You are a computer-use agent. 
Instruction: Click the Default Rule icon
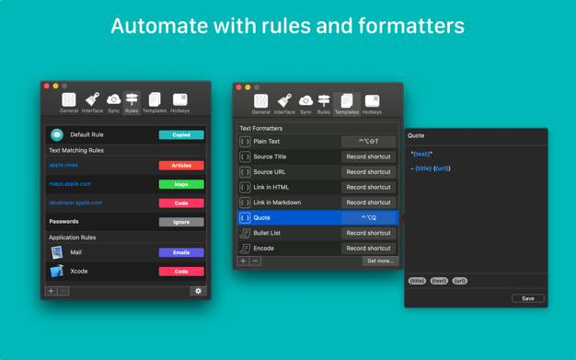tap(57, 135)
